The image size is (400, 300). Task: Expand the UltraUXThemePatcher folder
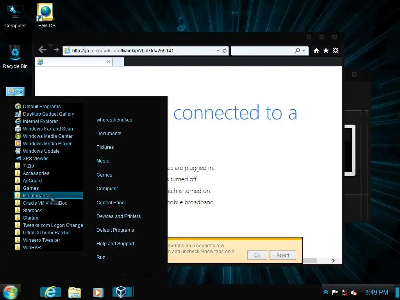(48, 232)
